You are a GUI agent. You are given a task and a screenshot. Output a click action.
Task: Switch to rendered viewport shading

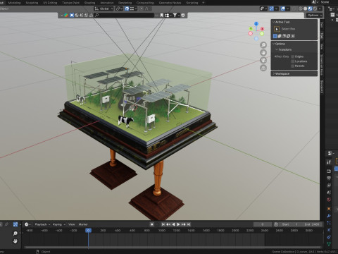315,8
